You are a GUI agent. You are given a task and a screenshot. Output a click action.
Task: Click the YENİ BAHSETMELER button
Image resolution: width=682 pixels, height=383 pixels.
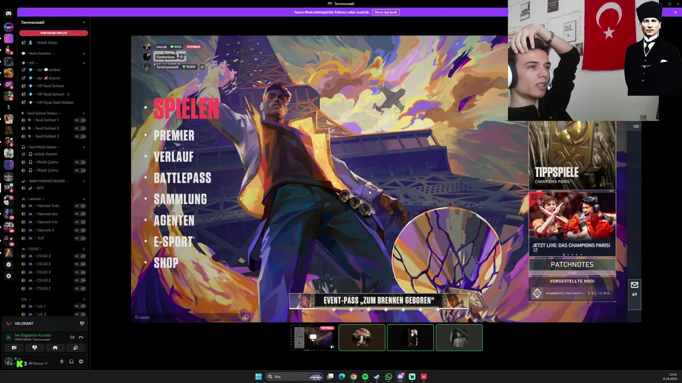pos(53,33)
